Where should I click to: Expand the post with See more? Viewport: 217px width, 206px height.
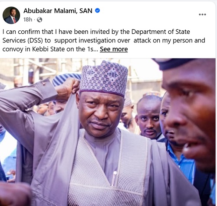[x=114, y=49]
